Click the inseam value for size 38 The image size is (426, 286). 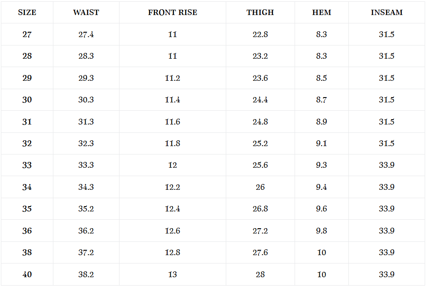(x=386, y=252)
